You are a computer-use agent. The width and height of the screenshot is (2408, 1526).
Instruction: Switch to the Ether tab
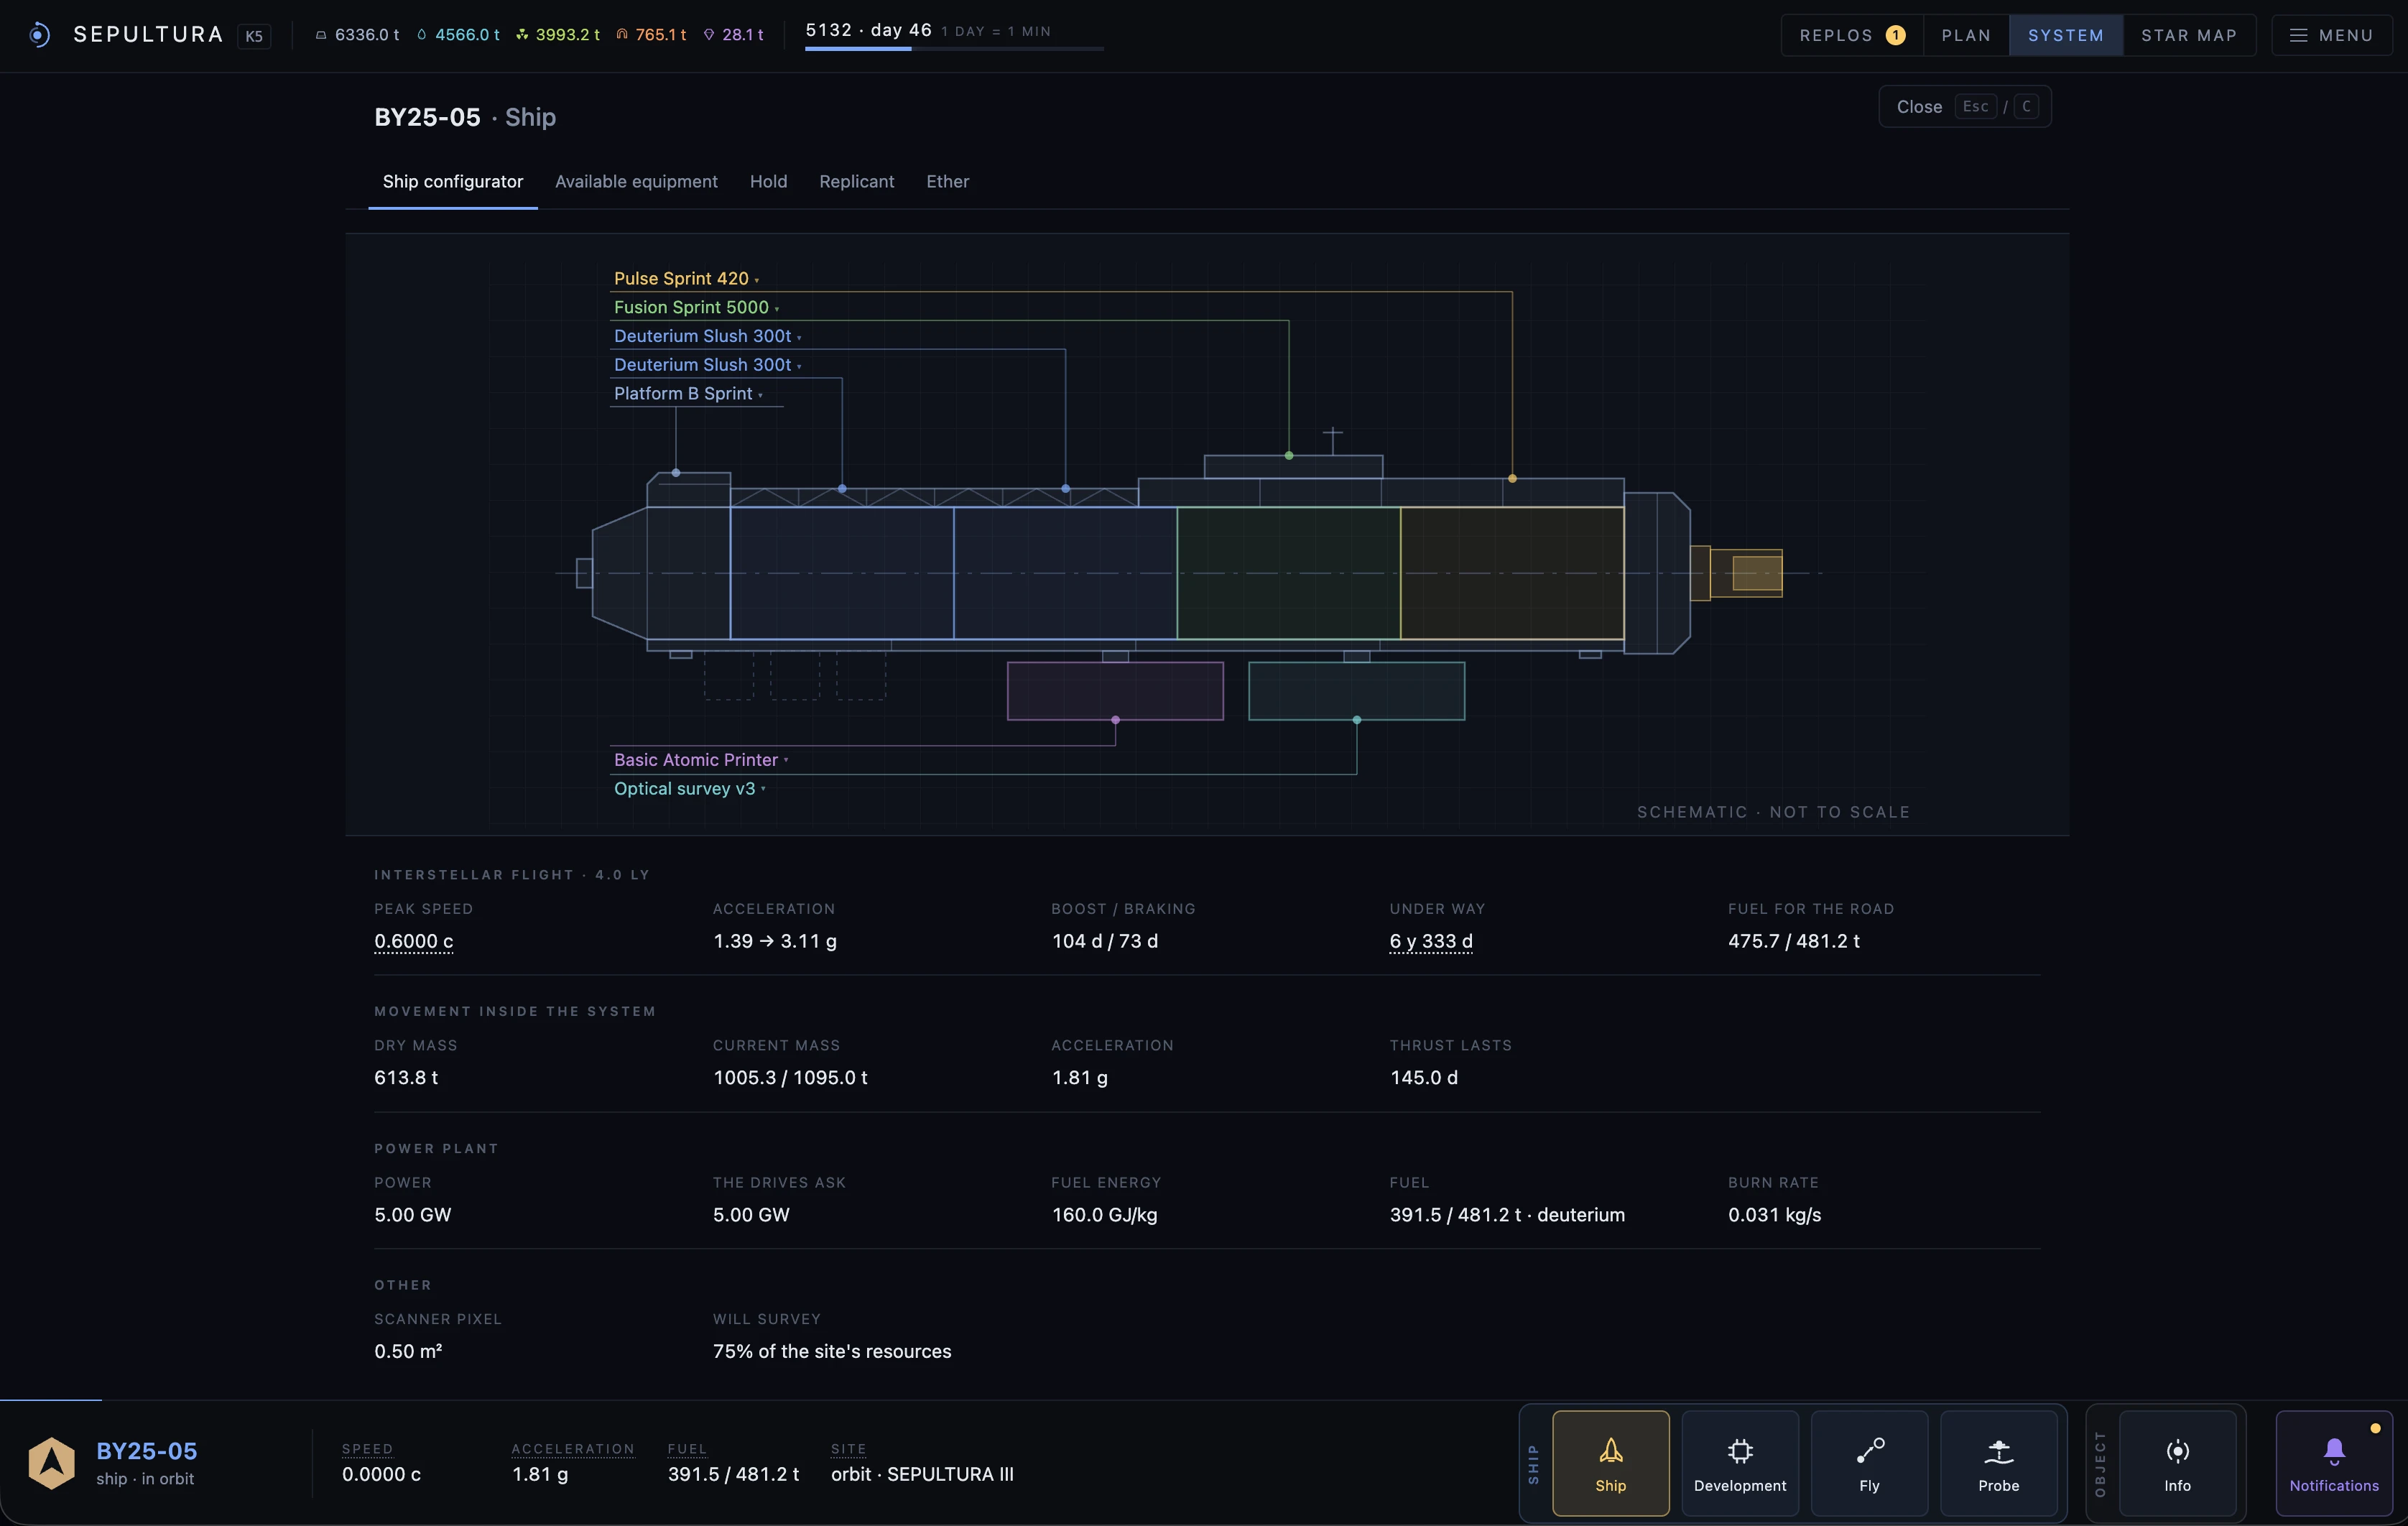click(947, 181)
